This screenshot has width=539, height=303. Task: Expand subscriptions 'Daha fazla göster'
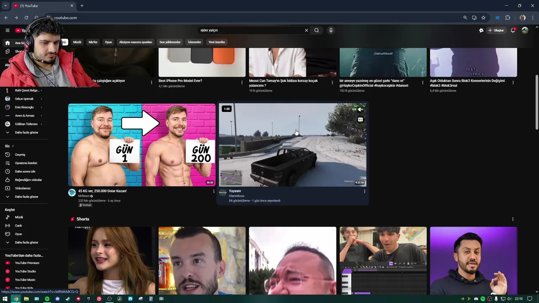coord(27,133)
